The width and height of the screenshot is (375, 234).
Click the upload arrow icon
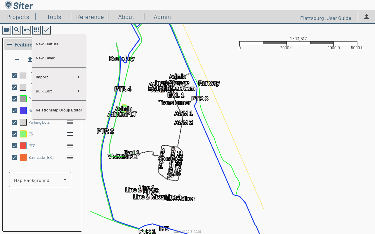pyautogui.click(x=30, y=59)
